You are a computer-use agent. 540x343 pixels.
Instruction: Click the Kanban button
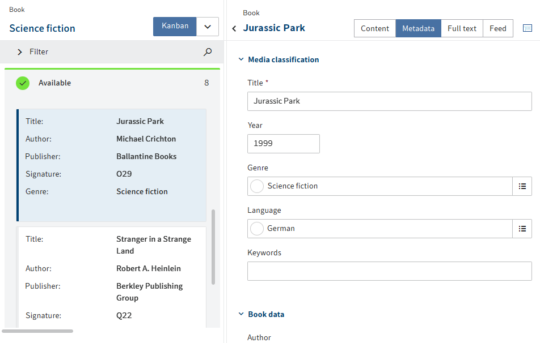pos(175,26)
